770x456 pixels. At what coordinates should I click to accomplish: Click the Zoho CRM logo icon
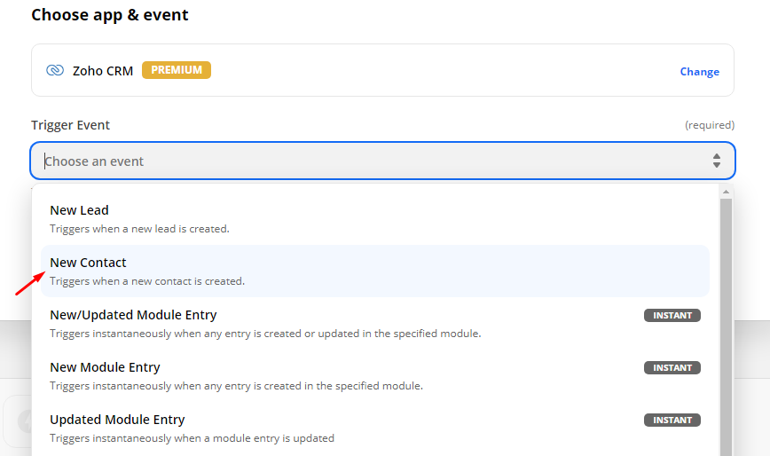55,70
